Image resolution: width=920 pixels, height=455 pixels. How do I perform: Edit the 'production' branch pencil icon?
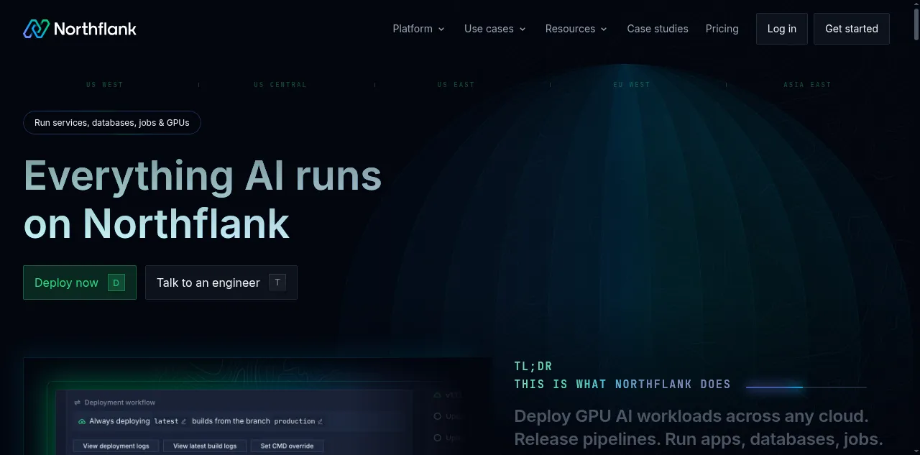[x=321, y=421]
